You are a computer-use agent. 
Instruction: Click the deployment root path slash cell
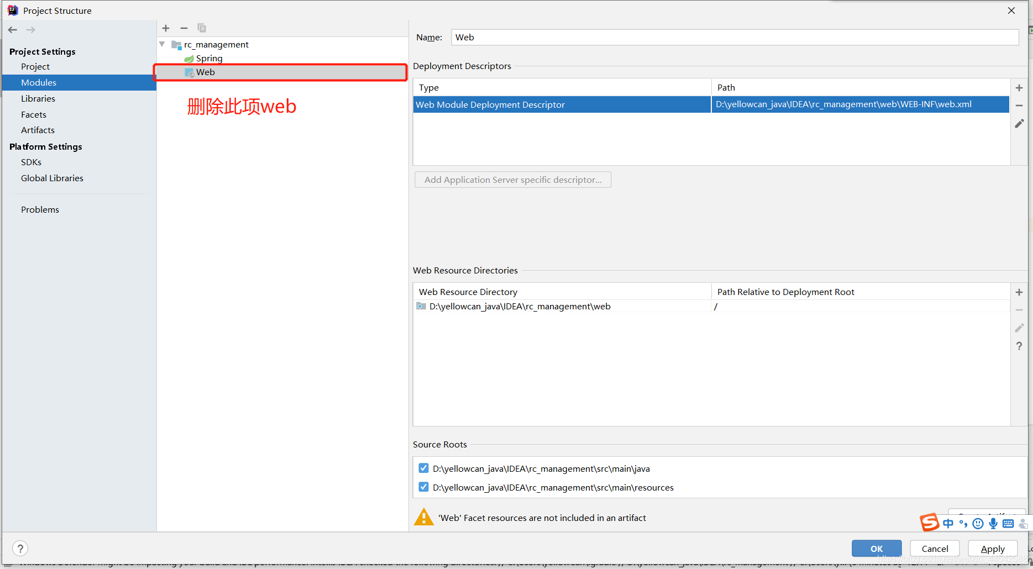[860, 306]
